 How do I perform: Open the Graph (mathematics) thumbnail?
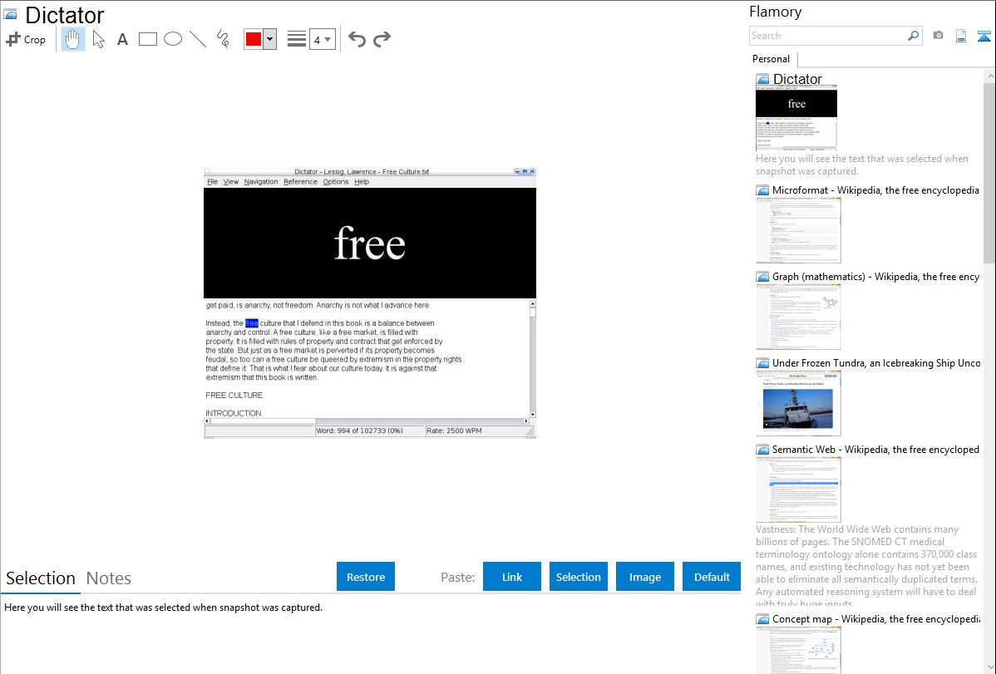798,317
